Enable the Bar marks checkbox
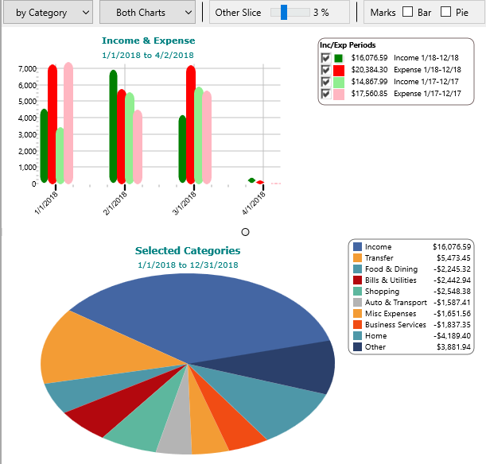 point(407,12)
